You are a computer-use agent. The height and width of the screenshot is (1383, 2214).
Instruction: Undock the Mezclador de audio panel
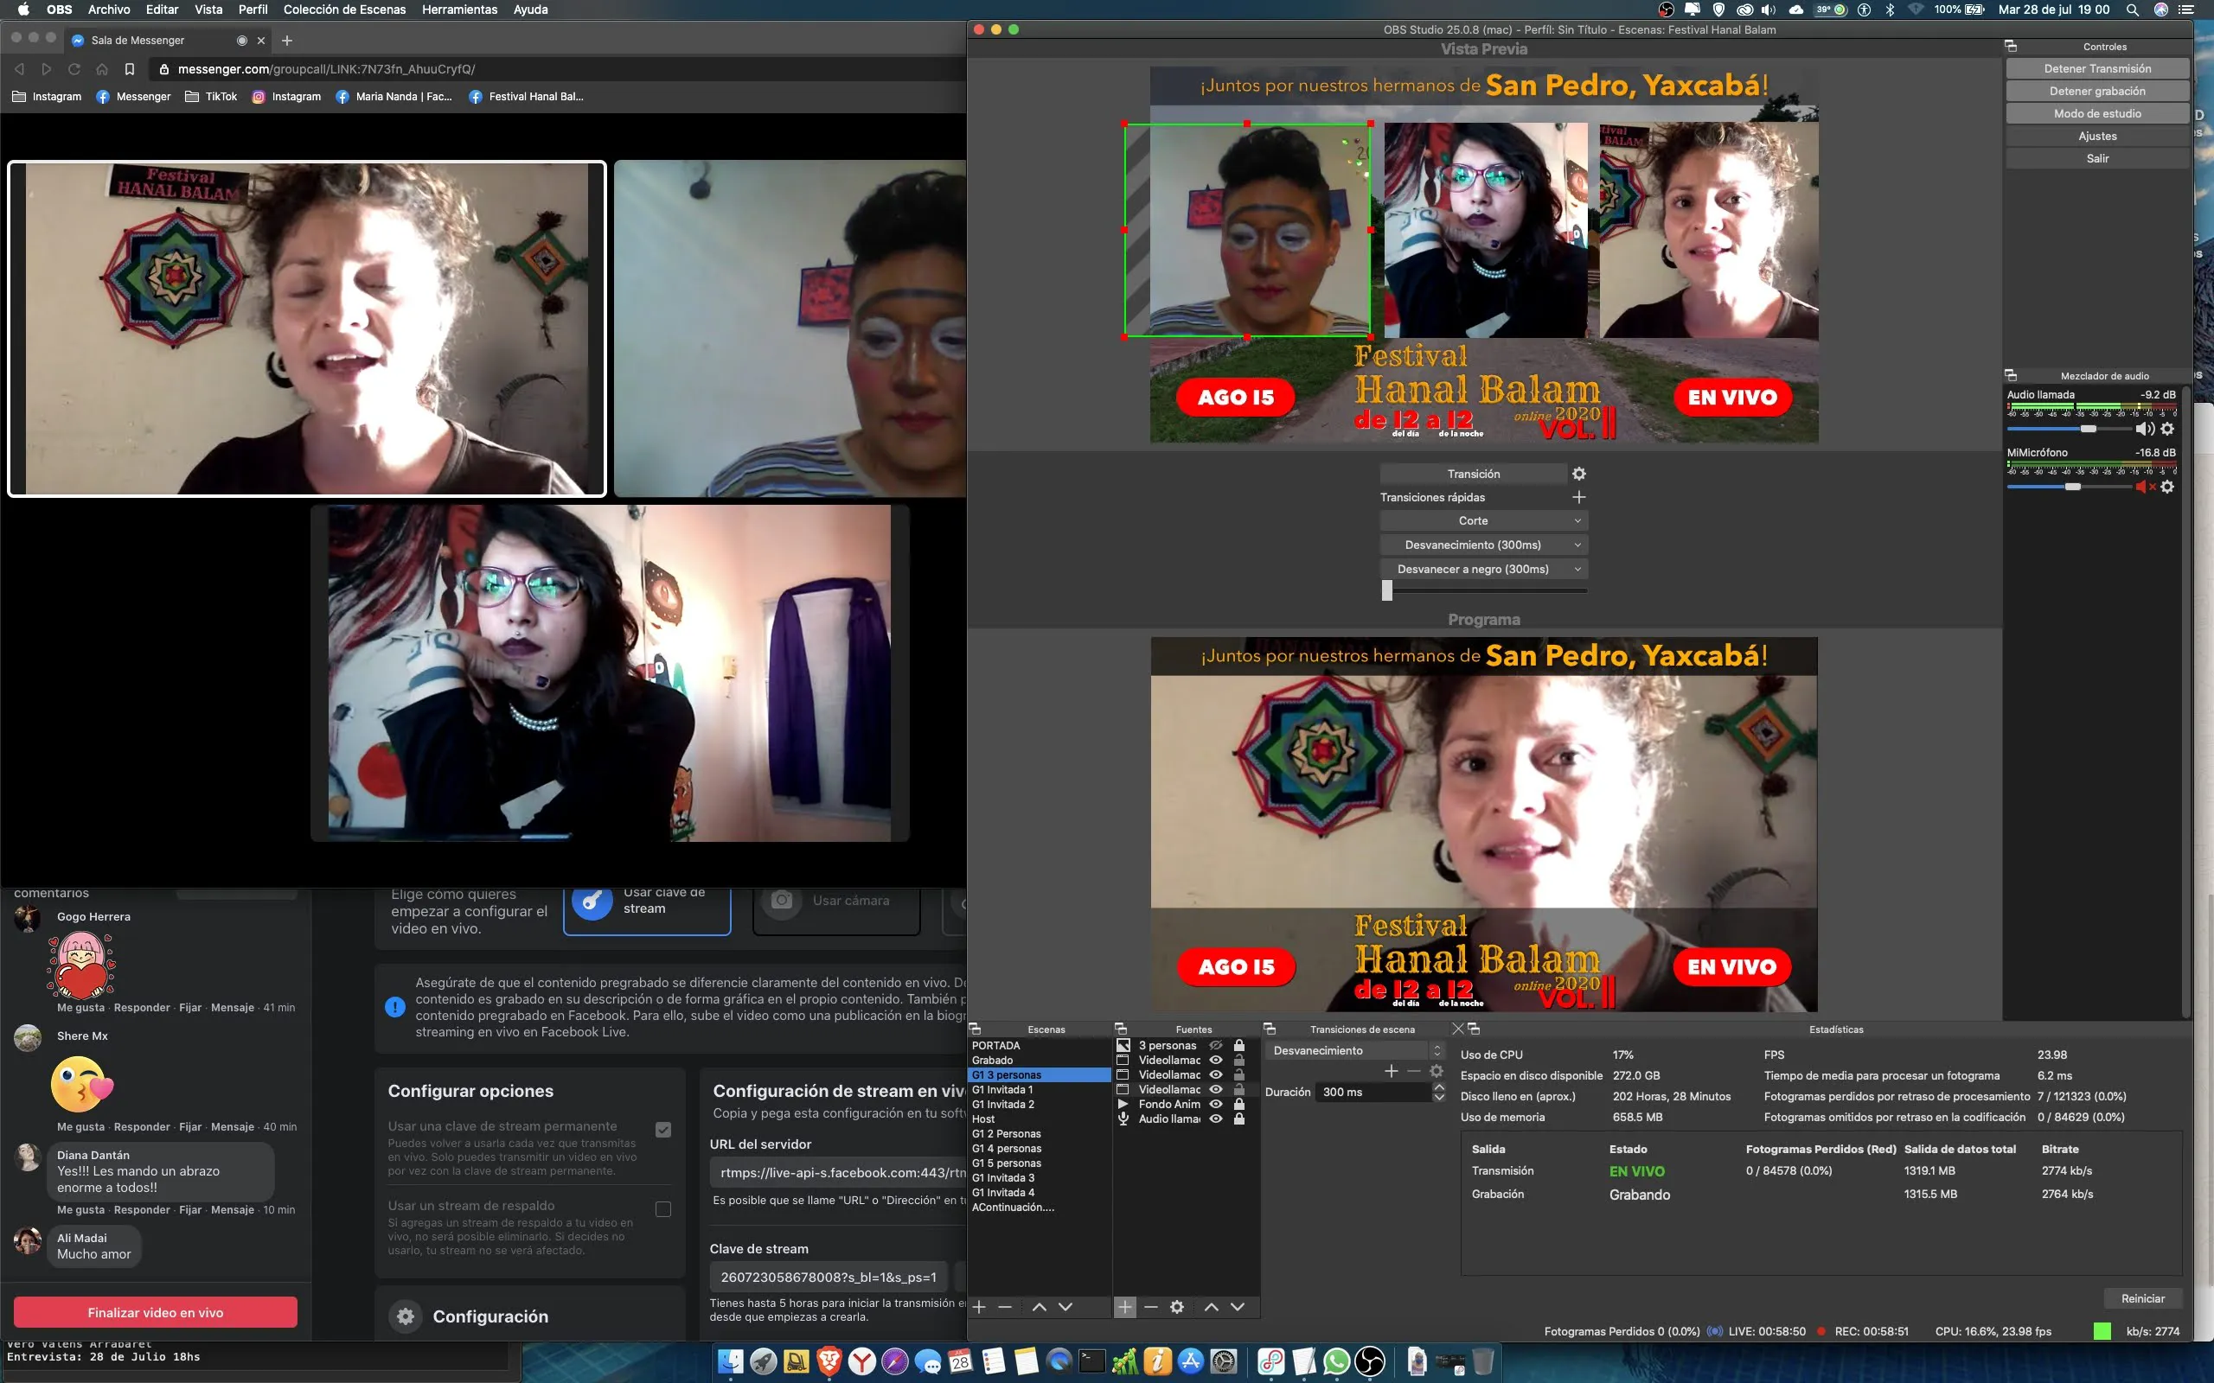[x=2011, y=375]
